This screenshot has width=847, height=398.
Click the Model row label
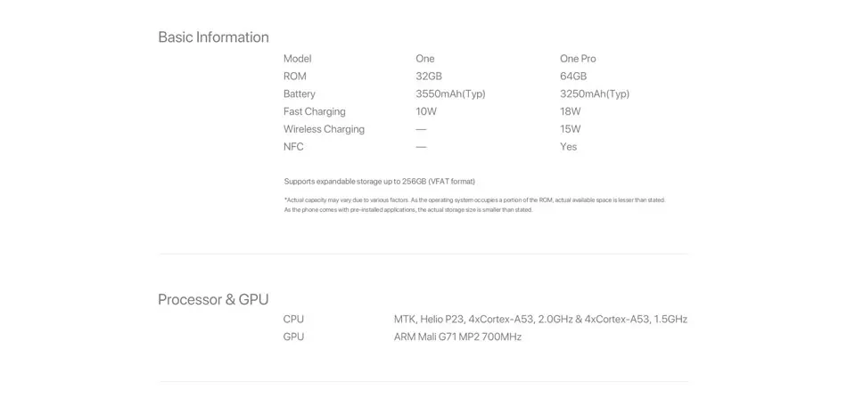tap(297, 59)
